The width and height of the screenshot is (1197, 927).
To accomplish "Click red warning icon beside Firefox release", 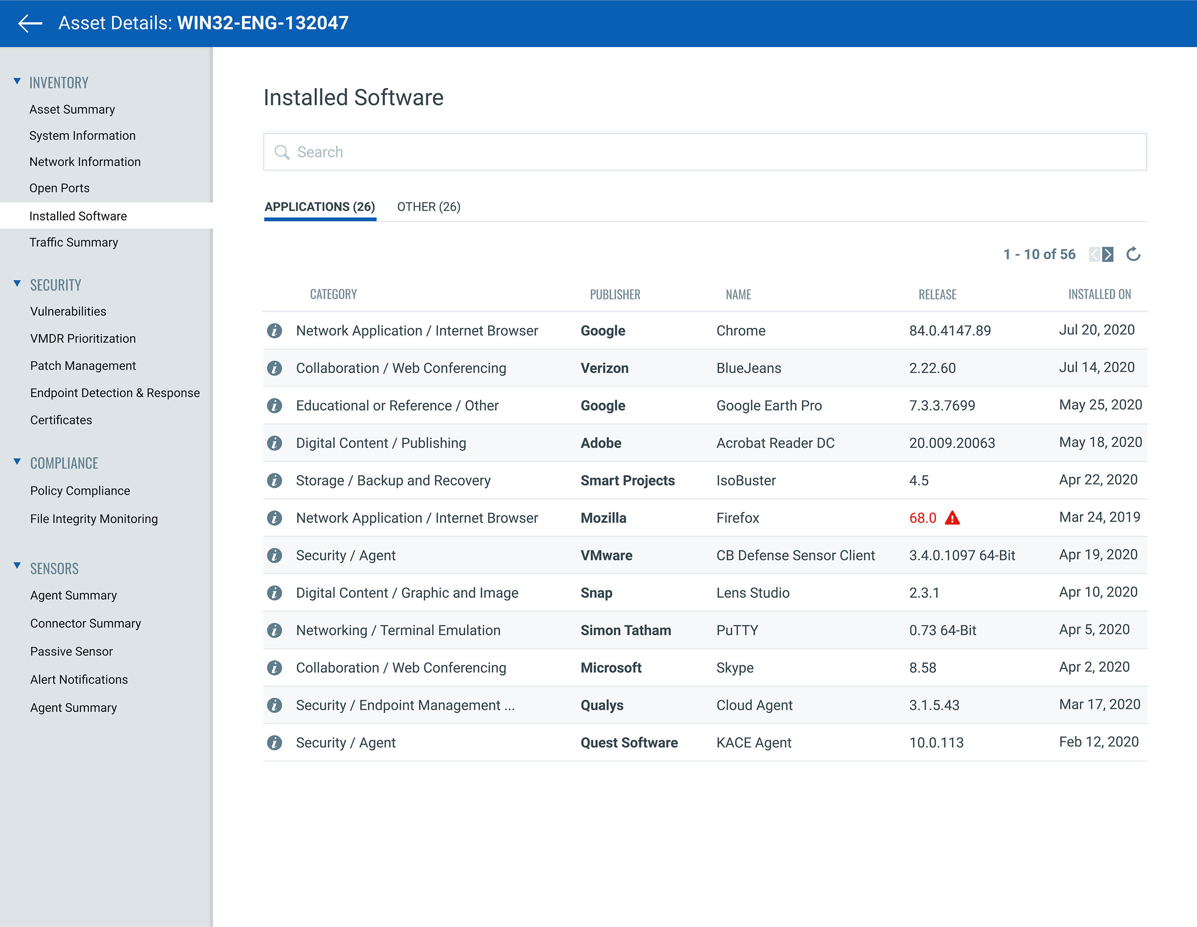I will point(953,518).
